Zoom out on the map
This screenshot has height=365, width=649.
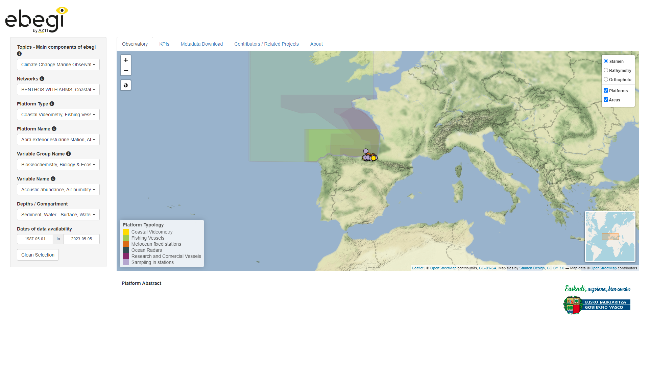(126, 70)
